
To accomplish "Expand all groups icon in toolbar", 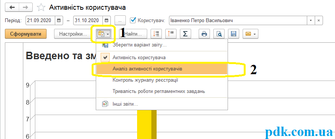I will (x=156, y=34).
